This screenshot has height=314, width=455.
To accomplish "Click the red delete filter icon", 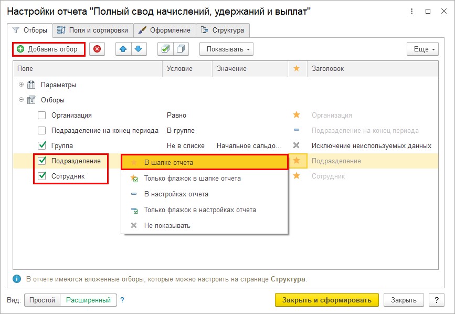I will tap(97, 49).
